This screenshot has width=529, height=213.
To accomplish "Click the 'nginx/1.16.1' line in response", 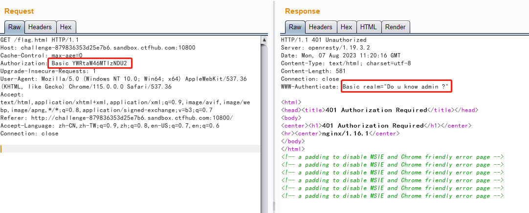I will [x=340, y=133].
